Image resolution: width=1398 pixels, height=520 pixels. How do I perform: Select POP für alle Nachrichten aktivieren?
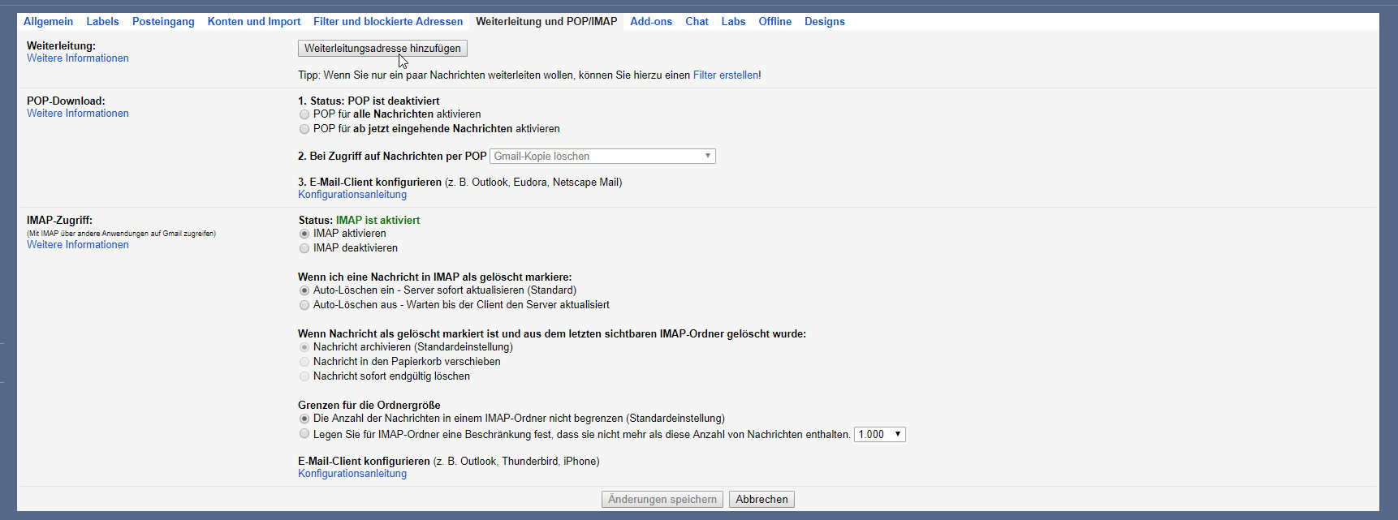[x=304, y=115]
